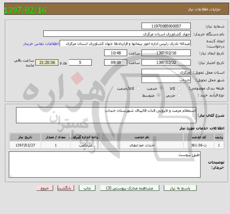The height and width of the screenshot is (214, 230).
Task: Click the پاسخ به نیاز button
Action: click(x=180, y=188)
